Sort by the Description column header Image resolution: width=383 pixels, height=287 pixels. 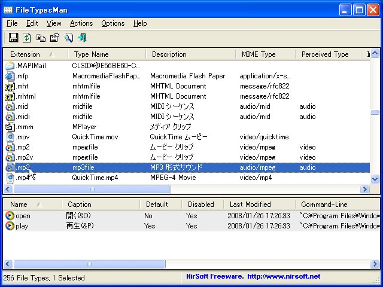[190, 54]
